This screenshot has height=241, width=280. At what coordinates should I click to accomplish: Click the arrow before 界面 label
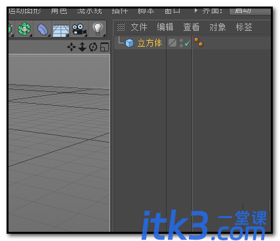coord(196,11)
